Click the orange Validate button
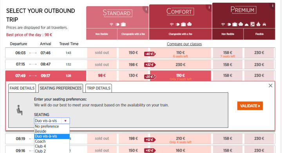The image size is (282, 153). [250, 106]
